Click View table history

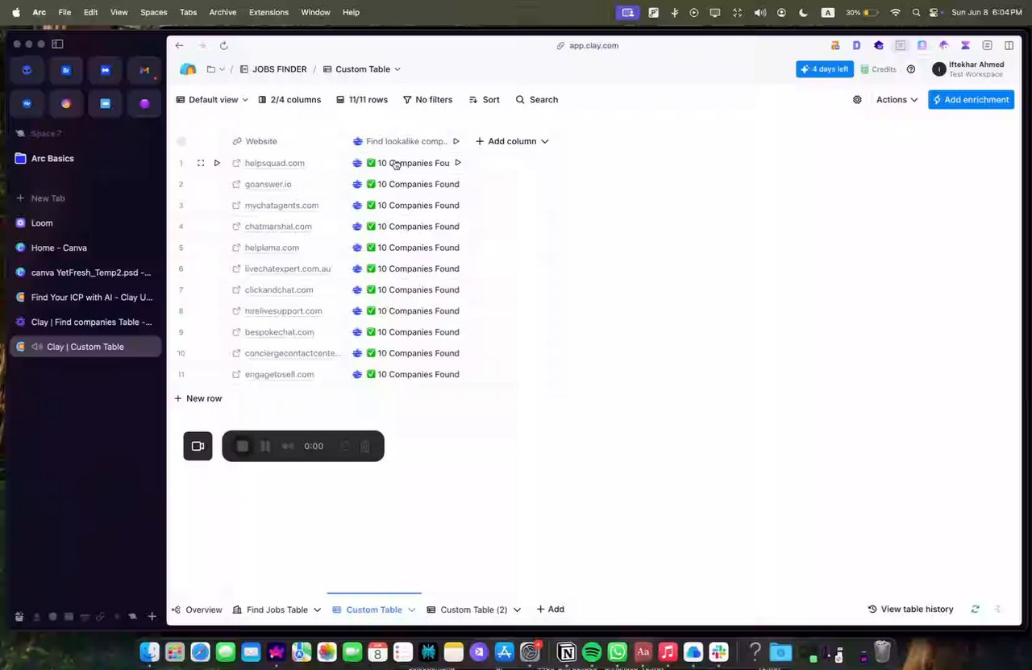tap(910, 610)
